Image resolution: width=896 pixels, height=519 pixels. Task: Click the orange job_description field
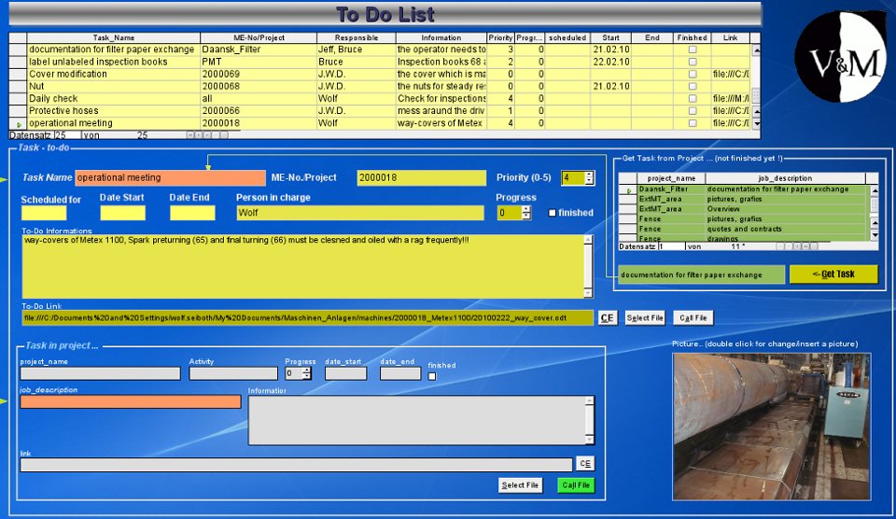point(131,401)
